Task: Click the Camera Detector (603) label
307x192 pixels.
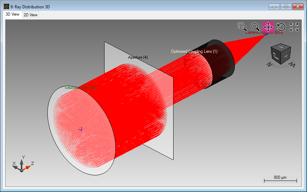Action: (x=264, y=33)
